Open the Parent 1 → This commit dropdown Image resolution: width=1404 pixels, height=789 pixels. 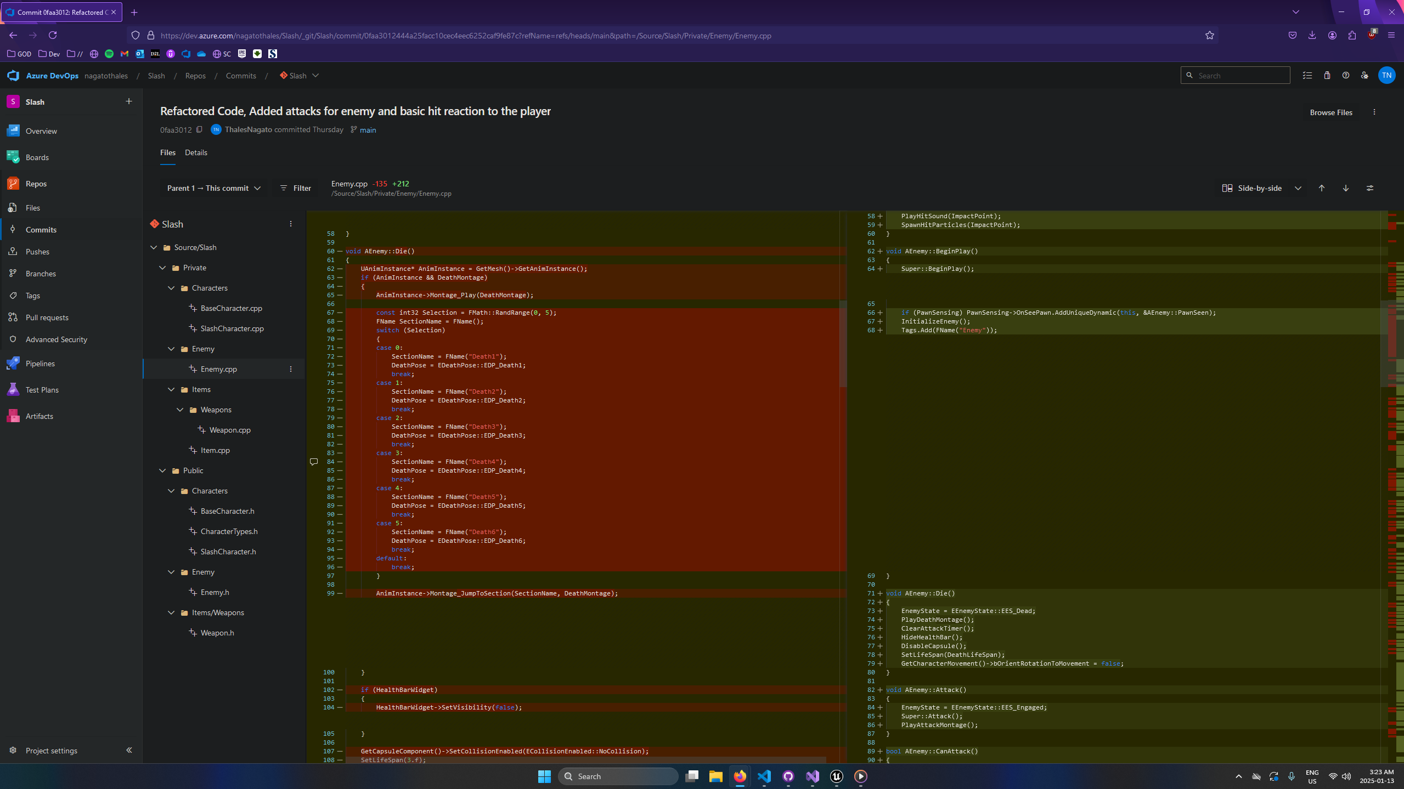click(213, 188)
